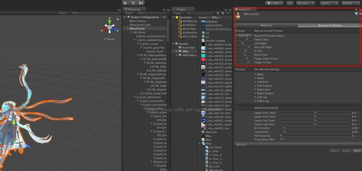Open the Collab dropdown
The image size is (362, 171).
pyautogui.click(x=275, y=3)
